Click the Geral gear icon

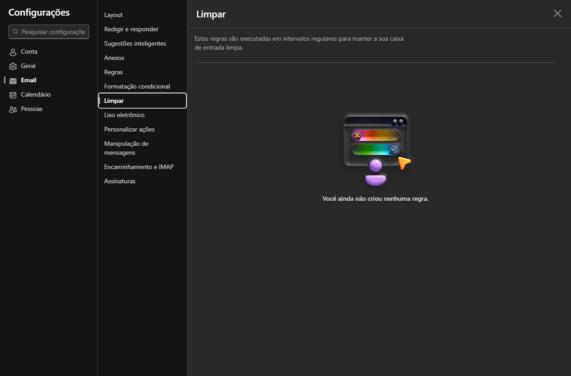click(13, 66)
